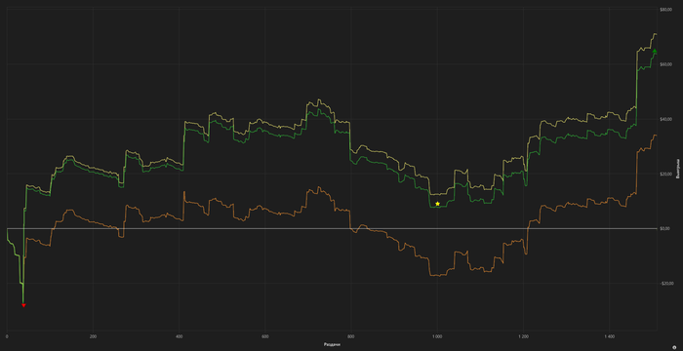
Task: Click the 1 400 tick on hands axis
Action: tap(610, 336)
